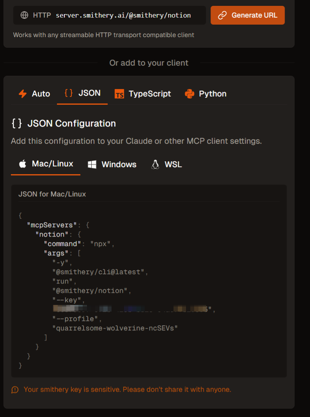
Task: Switch to the WSL platform tab
Action: pyautogui.click(x=167, y=164)
